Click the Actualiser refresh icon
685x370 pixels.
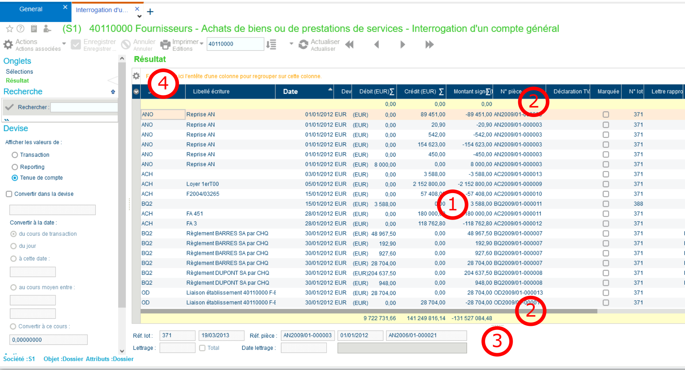point(303,45)
